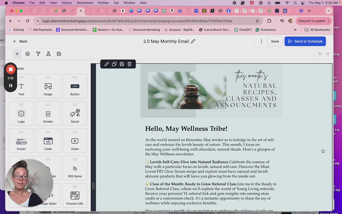Add a Code element
This screenshot has width=342, height=214.
tap(48, 141)
